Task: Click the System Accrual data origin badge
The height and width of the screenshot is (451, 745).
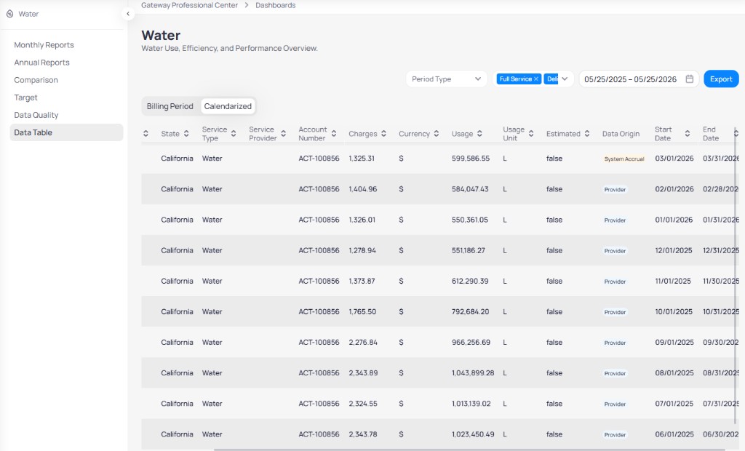Action: pos(624,159)
